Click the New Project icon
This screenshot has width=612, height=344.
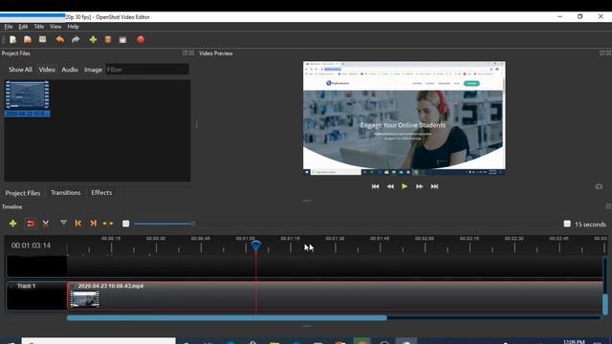pyautogui.click(x=12, y=39)
